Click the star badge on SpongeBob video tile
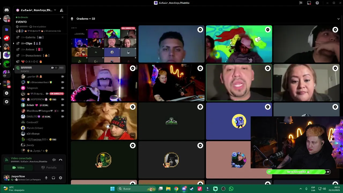The image size is (343, 193). point(268,30)
